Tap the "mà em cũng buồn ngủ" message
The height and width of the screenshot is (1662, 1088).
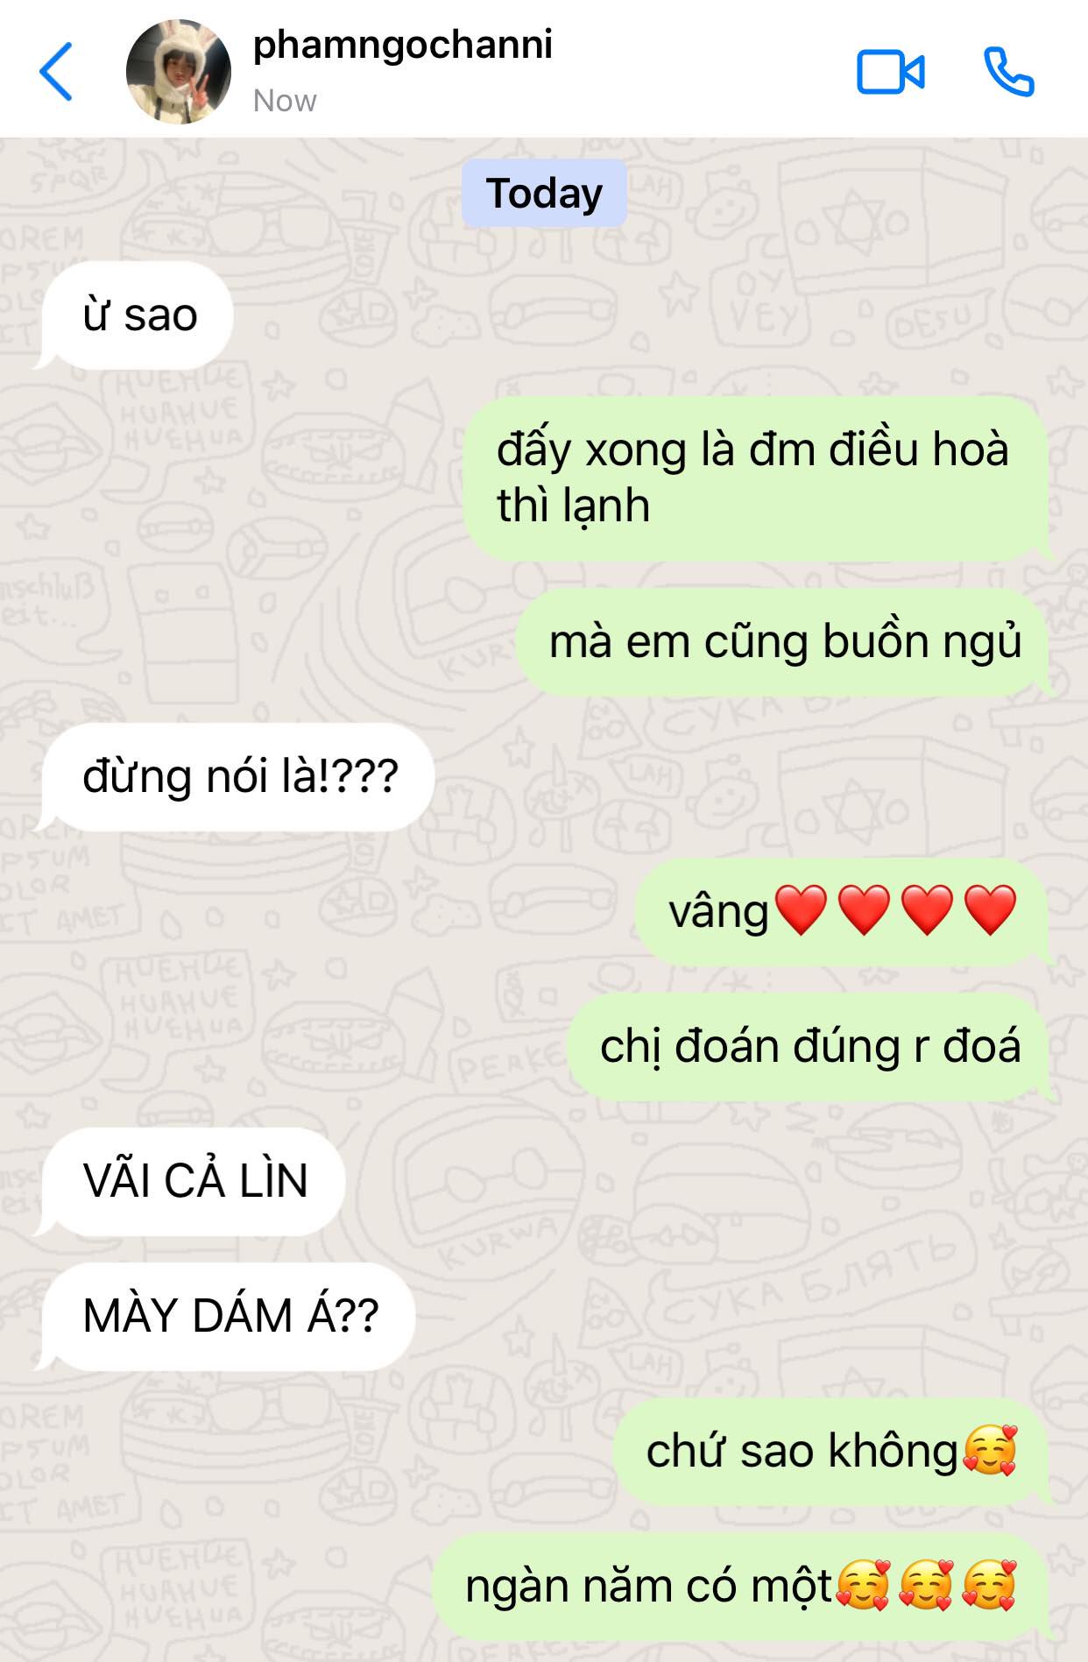(x=785, y=642)
